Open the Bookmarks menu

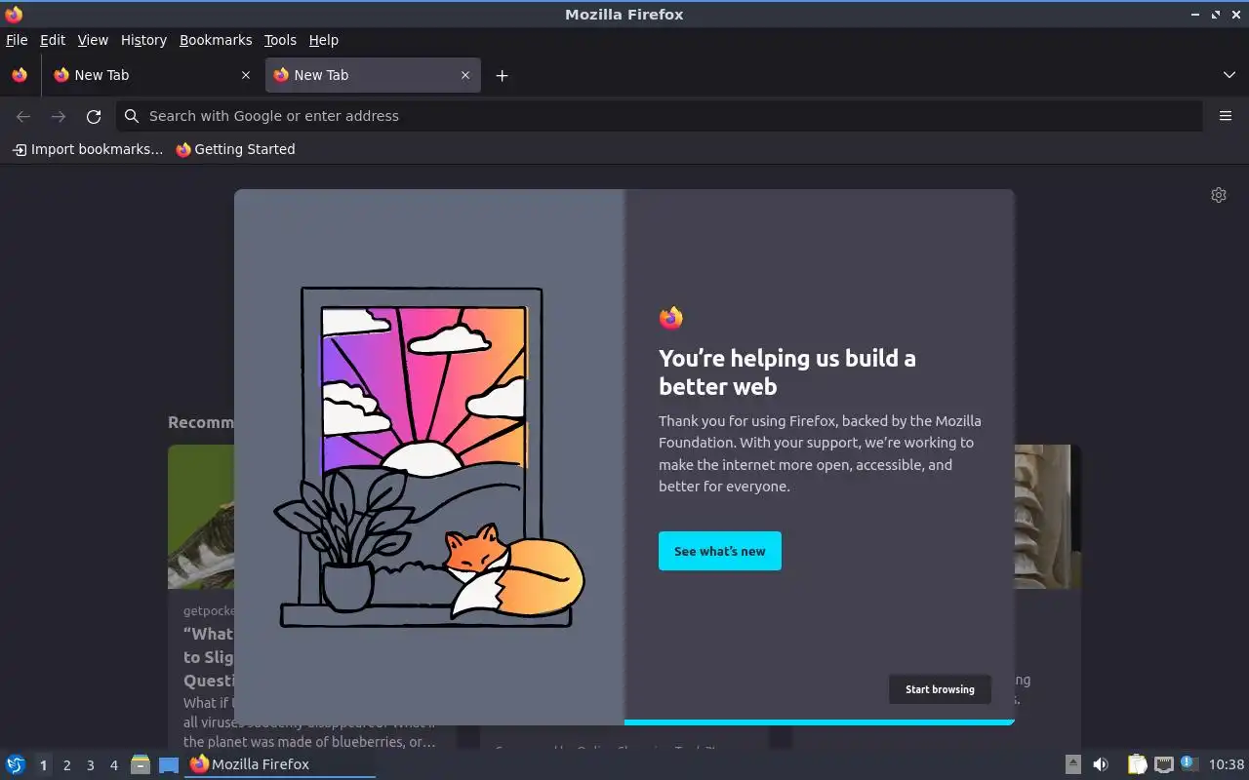[216, 40]
